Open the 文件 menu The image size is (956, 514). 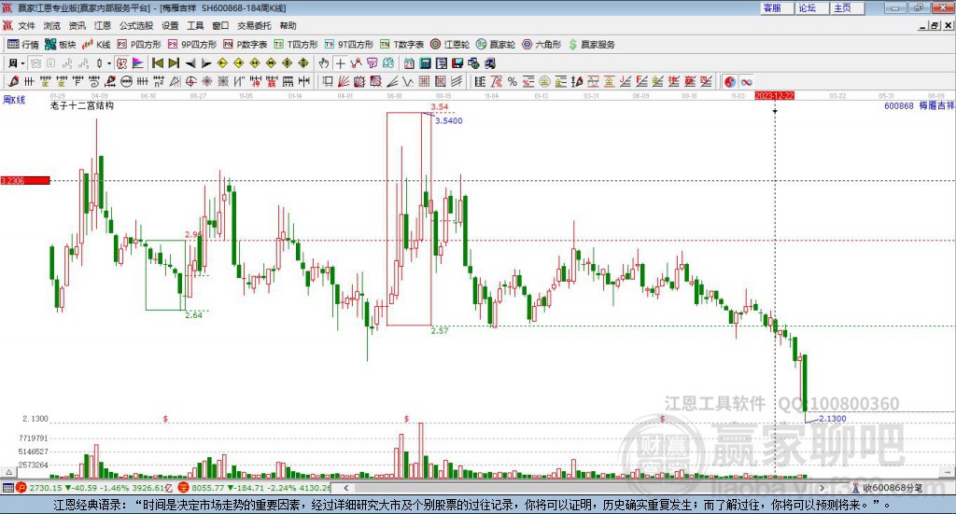coord(26,25)
